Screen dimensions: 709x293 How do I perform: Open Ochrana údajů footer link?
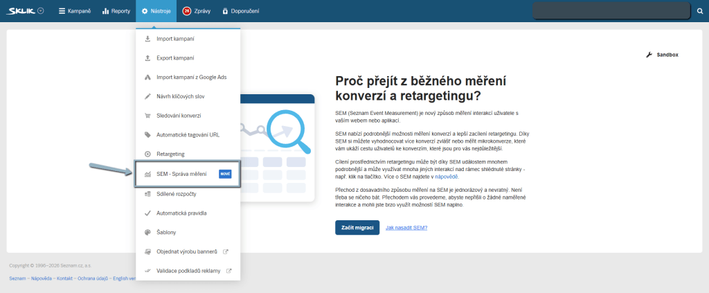pos(93,278)
